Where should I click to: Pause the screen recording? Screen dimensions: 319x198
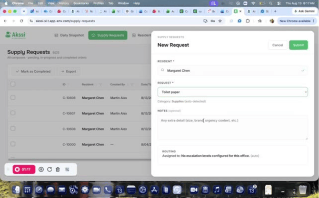[41, 170]
